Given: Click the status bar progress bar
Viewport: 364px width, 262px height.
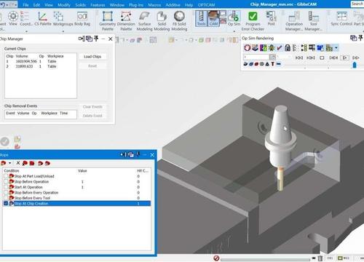Looking at the screenshot, I should [x=265, y=259].
